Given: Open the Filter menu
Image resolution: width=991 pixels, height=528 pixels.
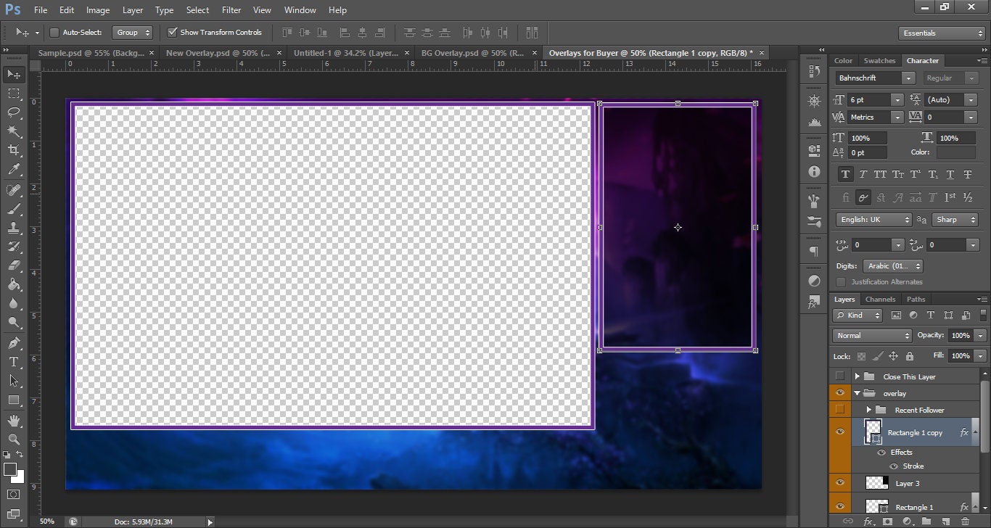Looking at the screenshot, I should click(231, 9).
